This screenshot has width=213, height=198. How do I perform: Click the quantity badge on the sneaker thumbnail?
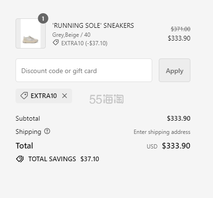point(43,18)
